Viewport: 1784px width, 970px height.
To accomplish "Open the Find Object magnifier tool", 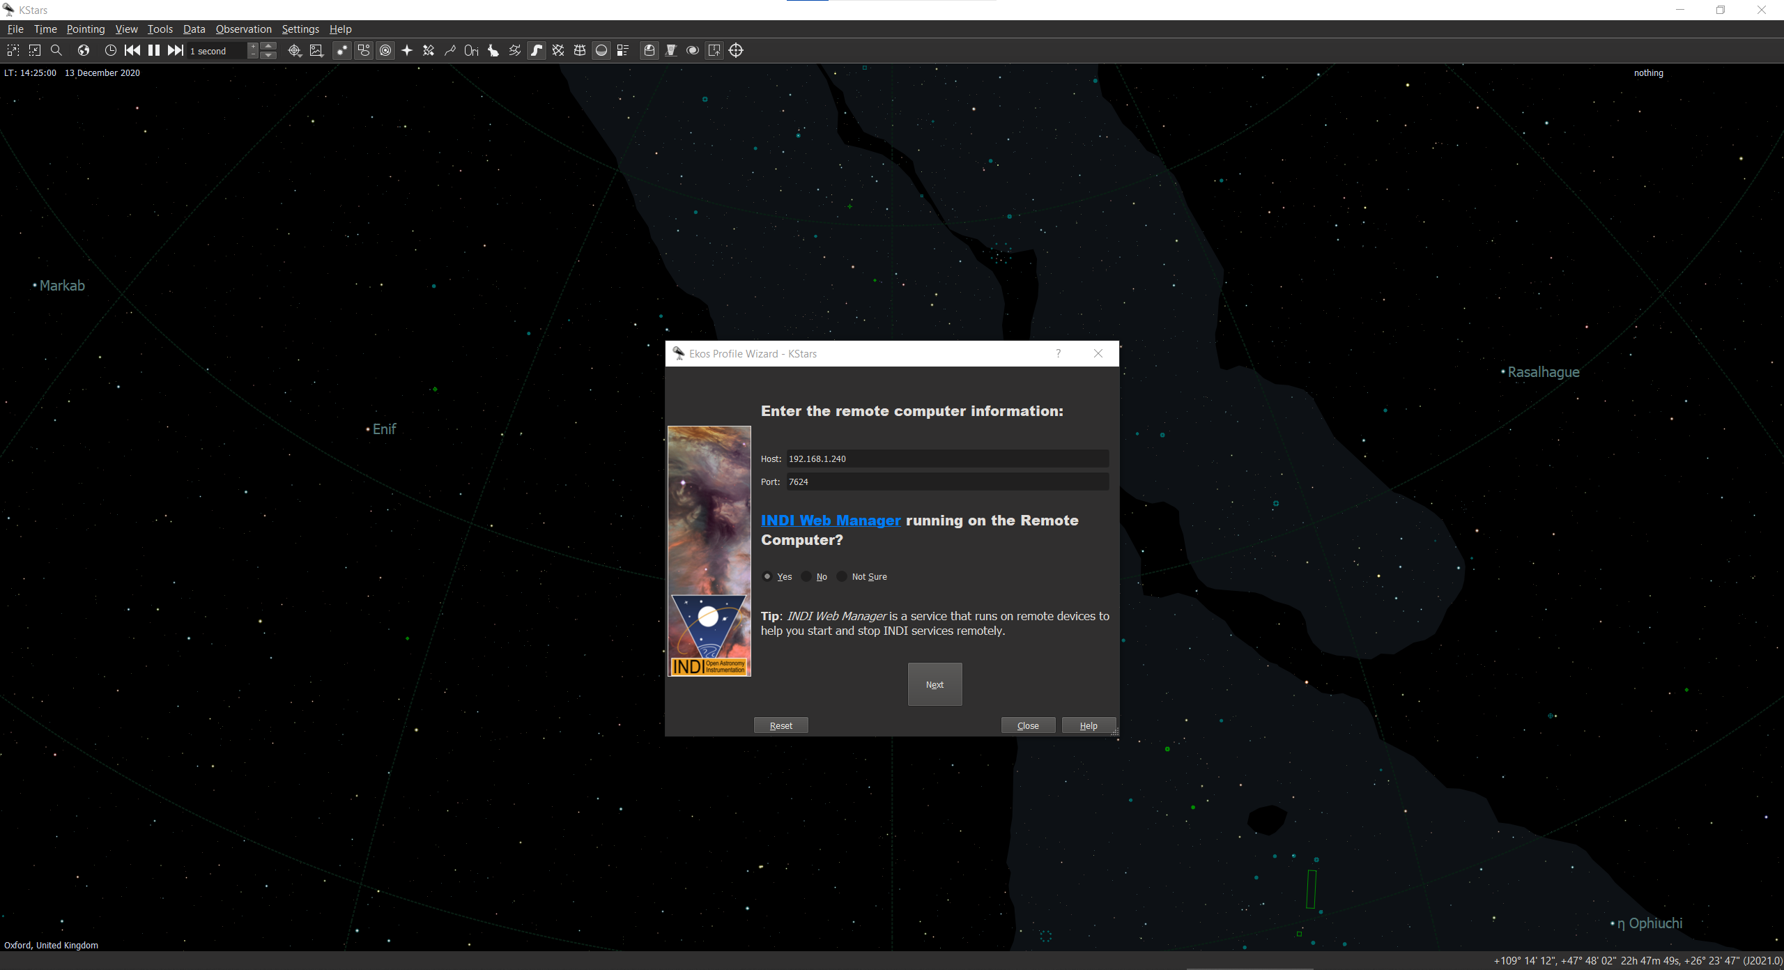I will 56,50.
